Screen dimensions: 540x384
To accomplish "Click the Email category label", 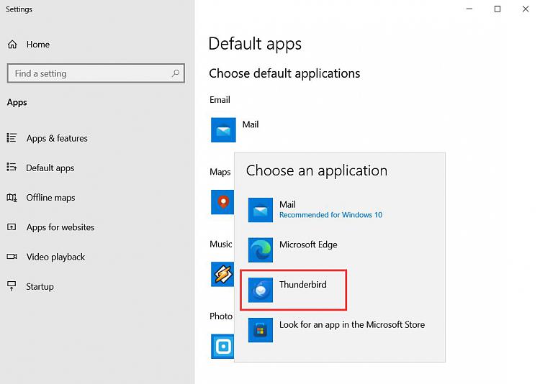I will [x=220, y=100].
